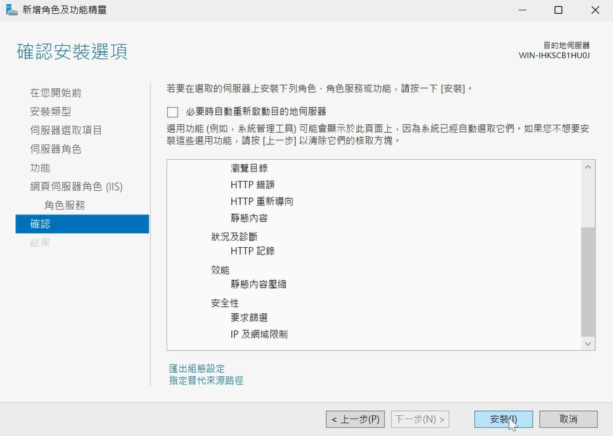Maximize the wizard window
The height and width of the screenshot is (436, 613).
point(558,10)
